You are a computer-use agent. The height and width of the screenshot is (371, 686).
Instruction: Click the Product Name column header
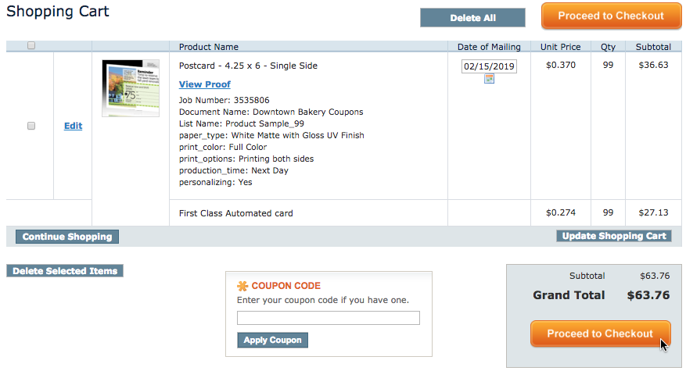click(209, 47)
